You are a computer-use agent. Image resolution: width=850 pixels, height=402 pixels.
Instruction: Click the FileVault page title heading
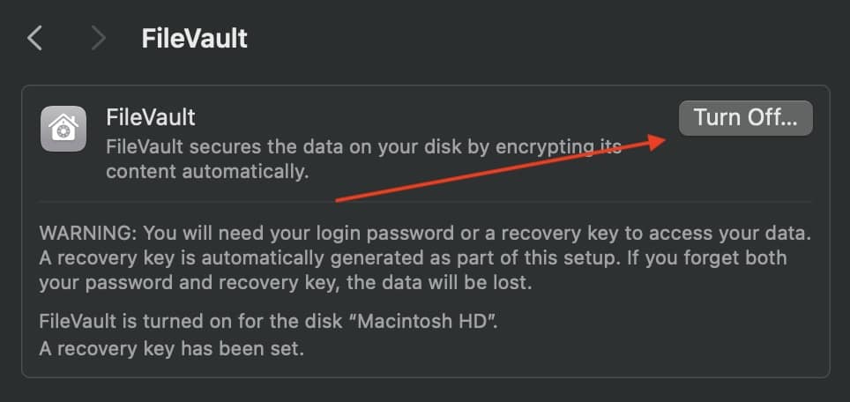point(194,39)
